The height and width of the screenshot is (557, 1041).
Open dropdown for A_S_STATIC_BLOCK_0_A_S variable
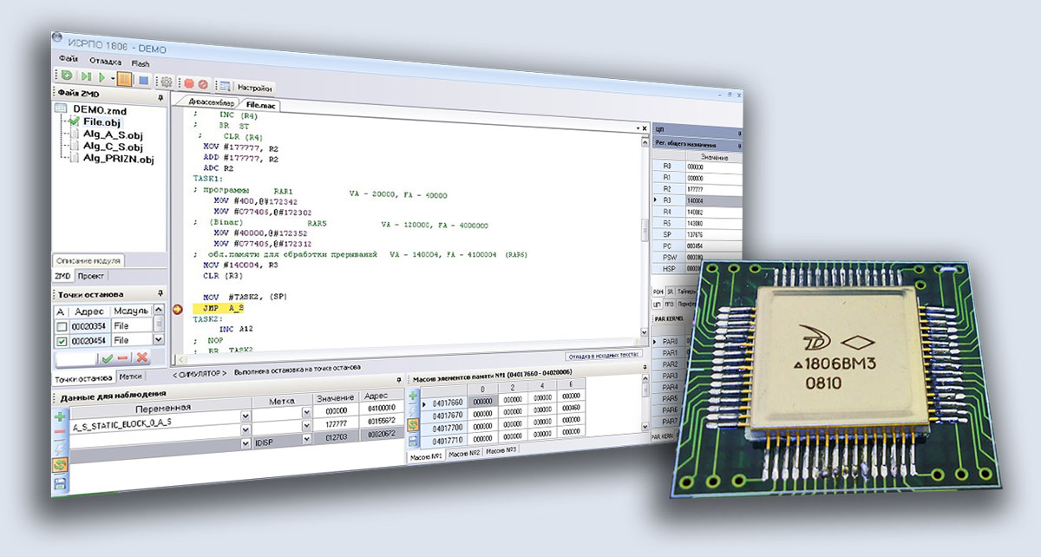pos(246,429)
